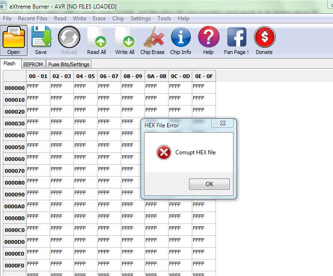Select row address 0000B0
The height and width of the screenshot is (276, 333).
15,218
